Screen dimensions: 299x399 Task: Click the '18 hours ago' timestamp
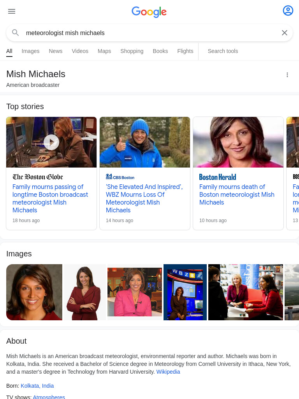tap(26, 221)
